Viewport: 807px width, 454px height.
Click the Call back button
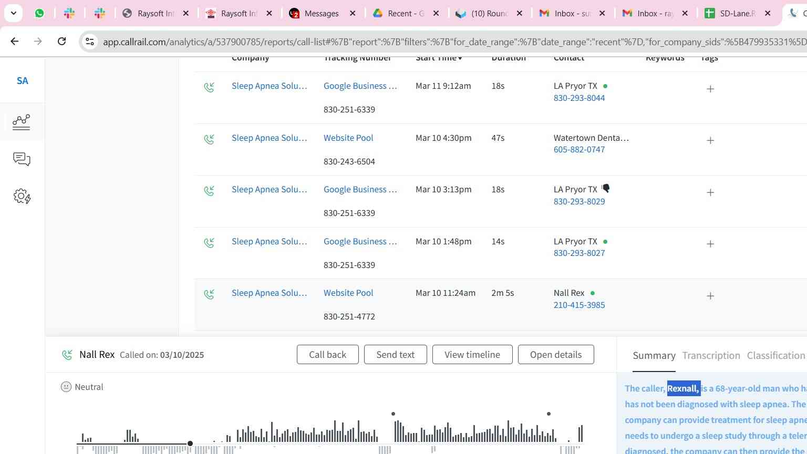(328, 355)
